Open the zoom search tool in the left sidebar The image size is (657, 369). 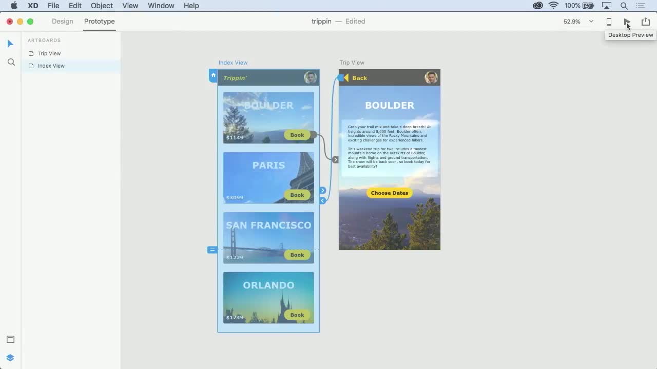[x=10, y=62]
